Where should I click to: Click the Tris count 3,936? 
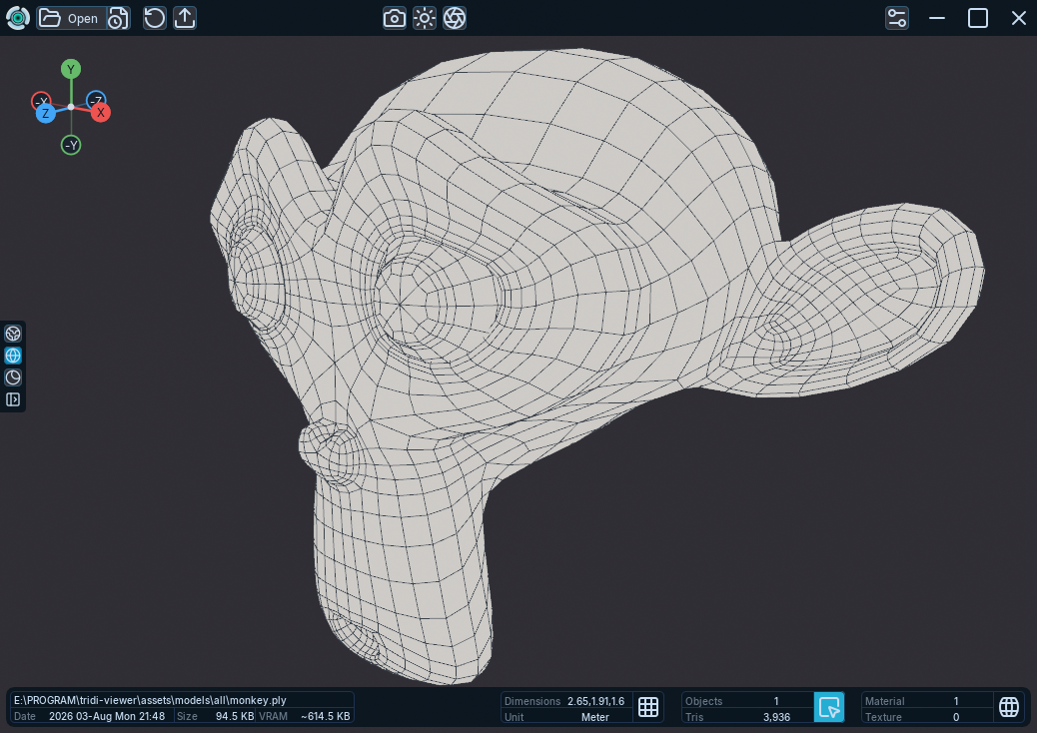coord(776,717)
